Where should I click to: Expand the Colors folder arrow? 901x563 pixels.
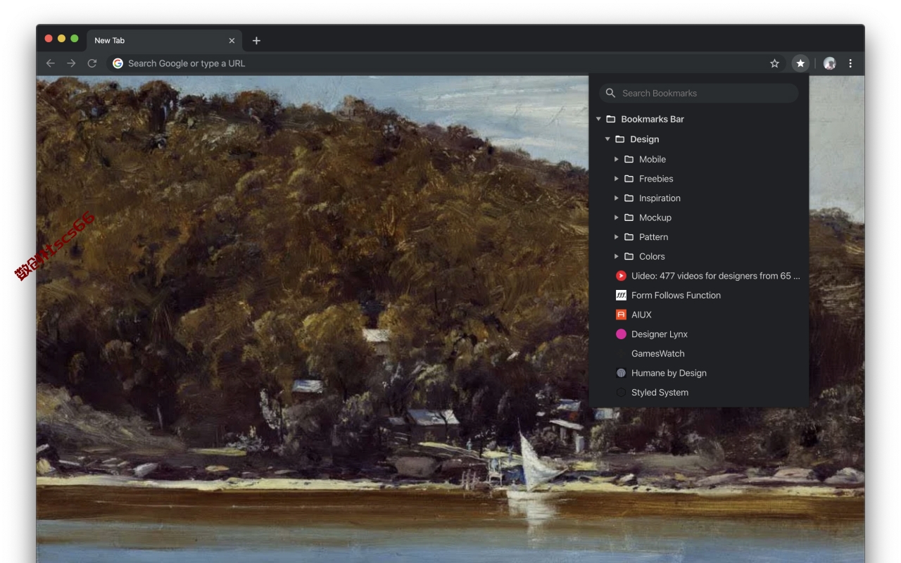click(x=617, y=256)
